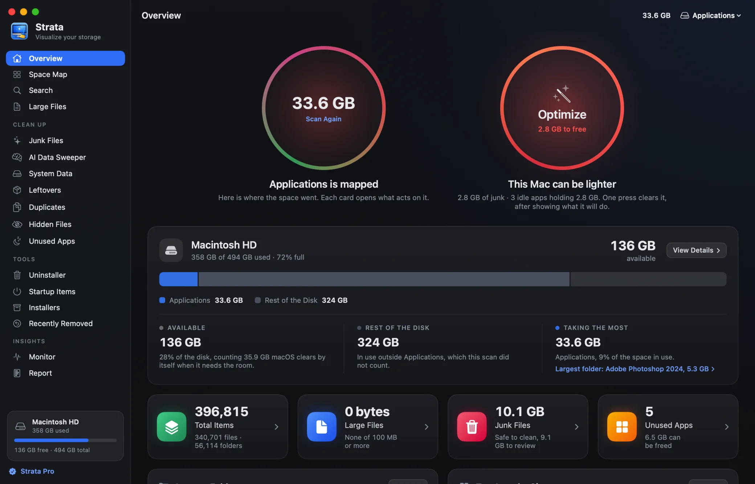Go to Duplicates in the sidebar
The image size is (755, 484).
[65, 207]
